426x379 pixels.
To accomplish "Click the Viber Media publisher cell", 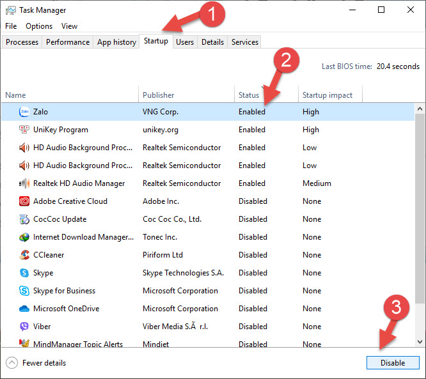I will coord(175,327).
